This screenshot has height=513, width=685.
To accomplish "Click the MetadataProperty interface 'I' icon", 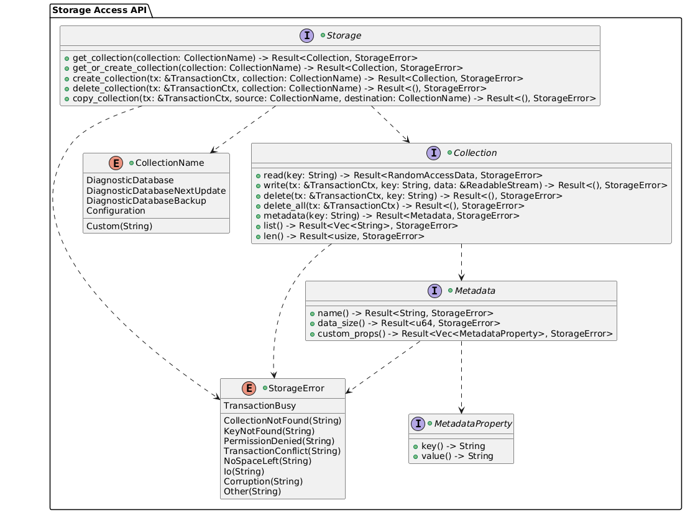I will 418,424.
